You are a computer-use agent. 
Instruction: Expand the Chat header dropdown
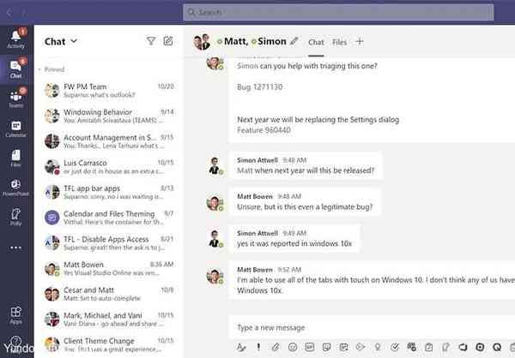(x=74, y=41)
